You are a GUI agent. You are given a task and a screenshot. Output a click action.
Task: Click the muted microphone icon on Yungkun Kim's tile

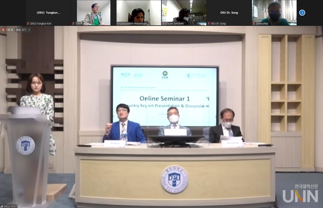coord(28,24)
